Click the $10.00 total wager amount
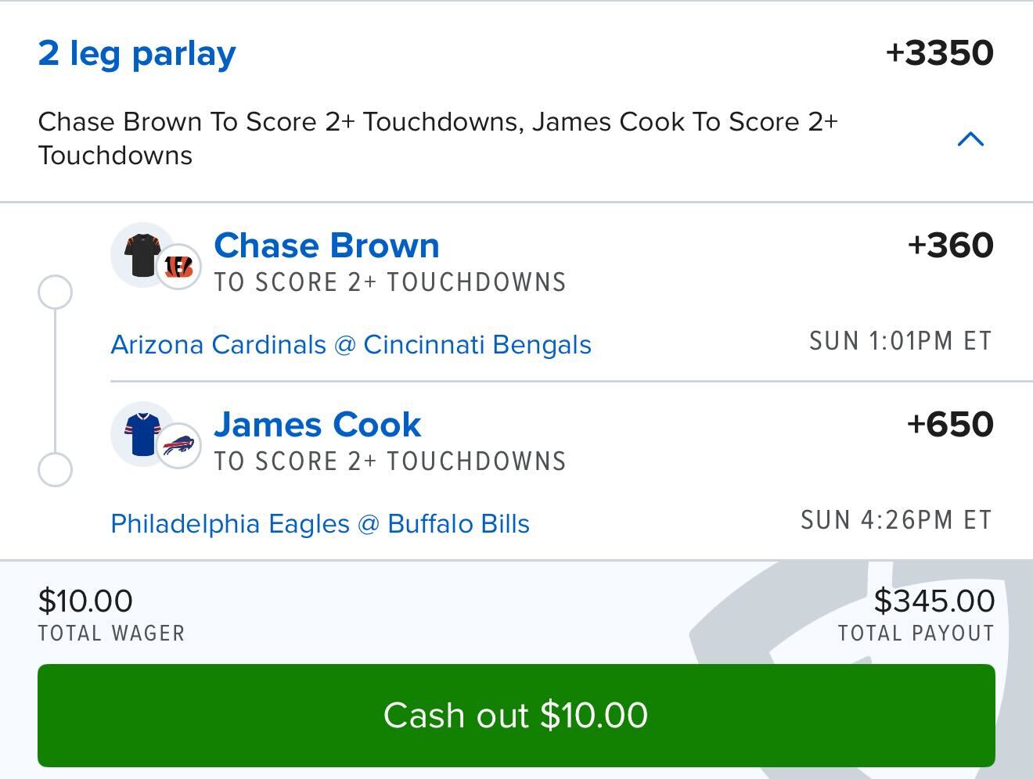Image resolution: width=1033 pixels, height=779 pixels. click(x=85, y=601)
